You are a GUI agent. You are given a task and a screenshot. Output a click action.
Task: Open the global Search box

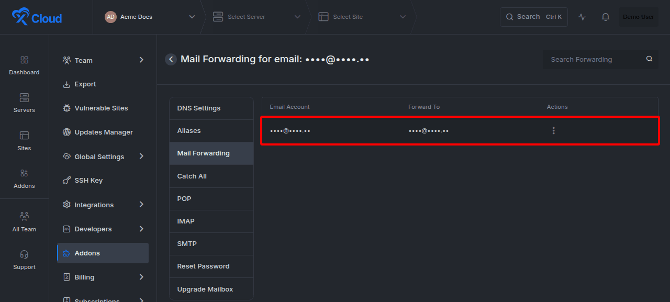click(x=534, y=17)
